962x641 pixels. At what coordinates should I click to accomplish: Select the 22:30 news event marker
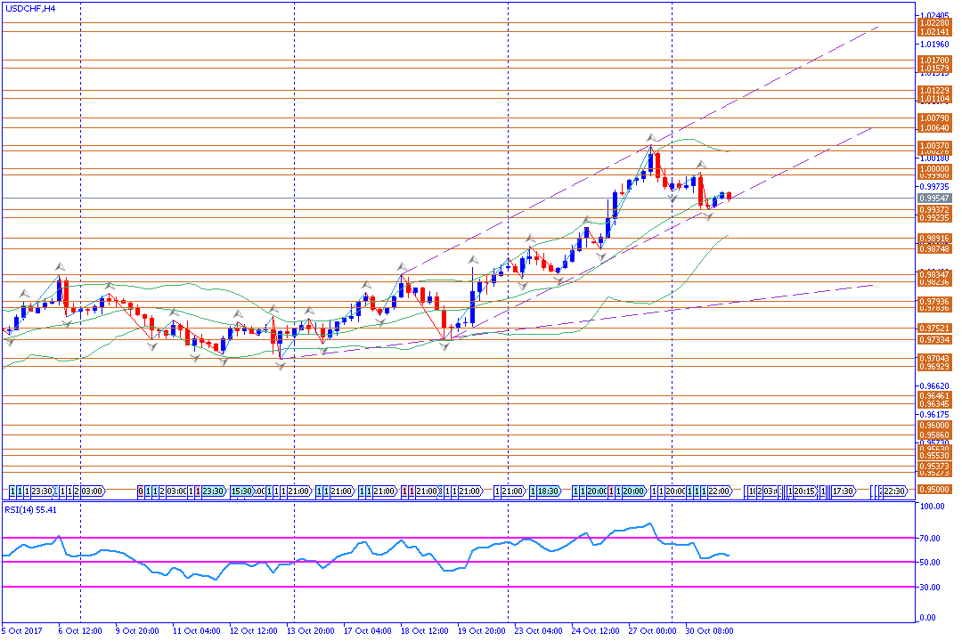[895, 491]
